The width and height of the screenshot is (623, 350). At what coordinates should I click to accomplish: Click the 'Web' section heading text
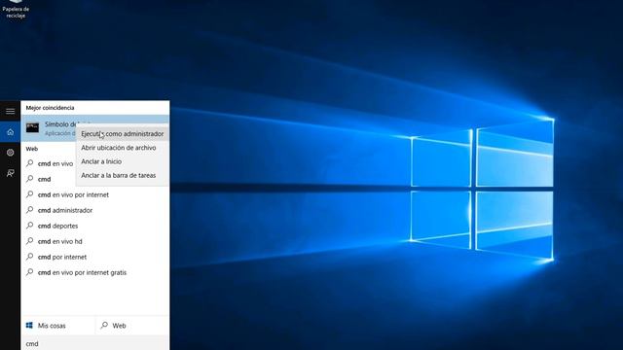coord(32,149)
